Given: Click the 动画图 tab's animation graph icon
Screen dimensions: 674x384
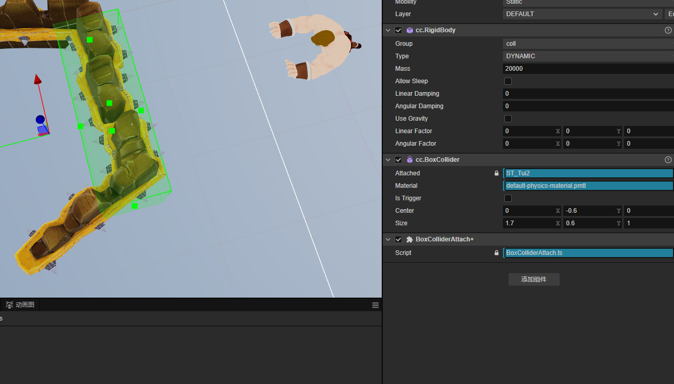Looking at the screenshot, I should pyautogui.click(x=9, y=305).
